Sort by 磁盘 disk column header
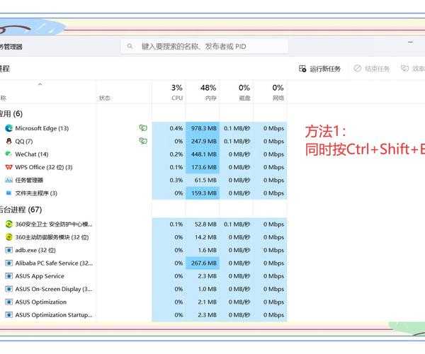Screen dimensions: 425x354 (244, 92)
